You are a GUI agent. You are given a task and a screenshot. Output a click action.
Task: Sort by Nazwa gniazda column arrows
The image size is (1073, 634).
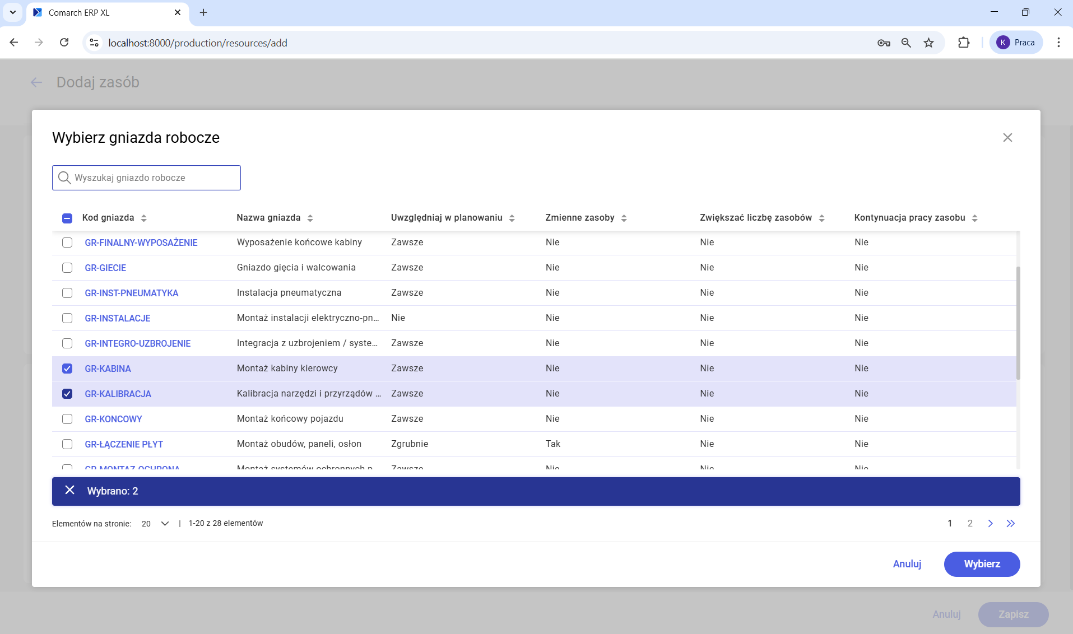point(310,218)
